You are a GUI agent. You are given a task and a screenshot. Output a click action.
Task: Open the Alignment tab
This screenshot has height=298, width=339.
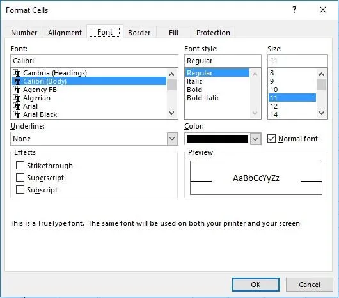tap(65, 33)
